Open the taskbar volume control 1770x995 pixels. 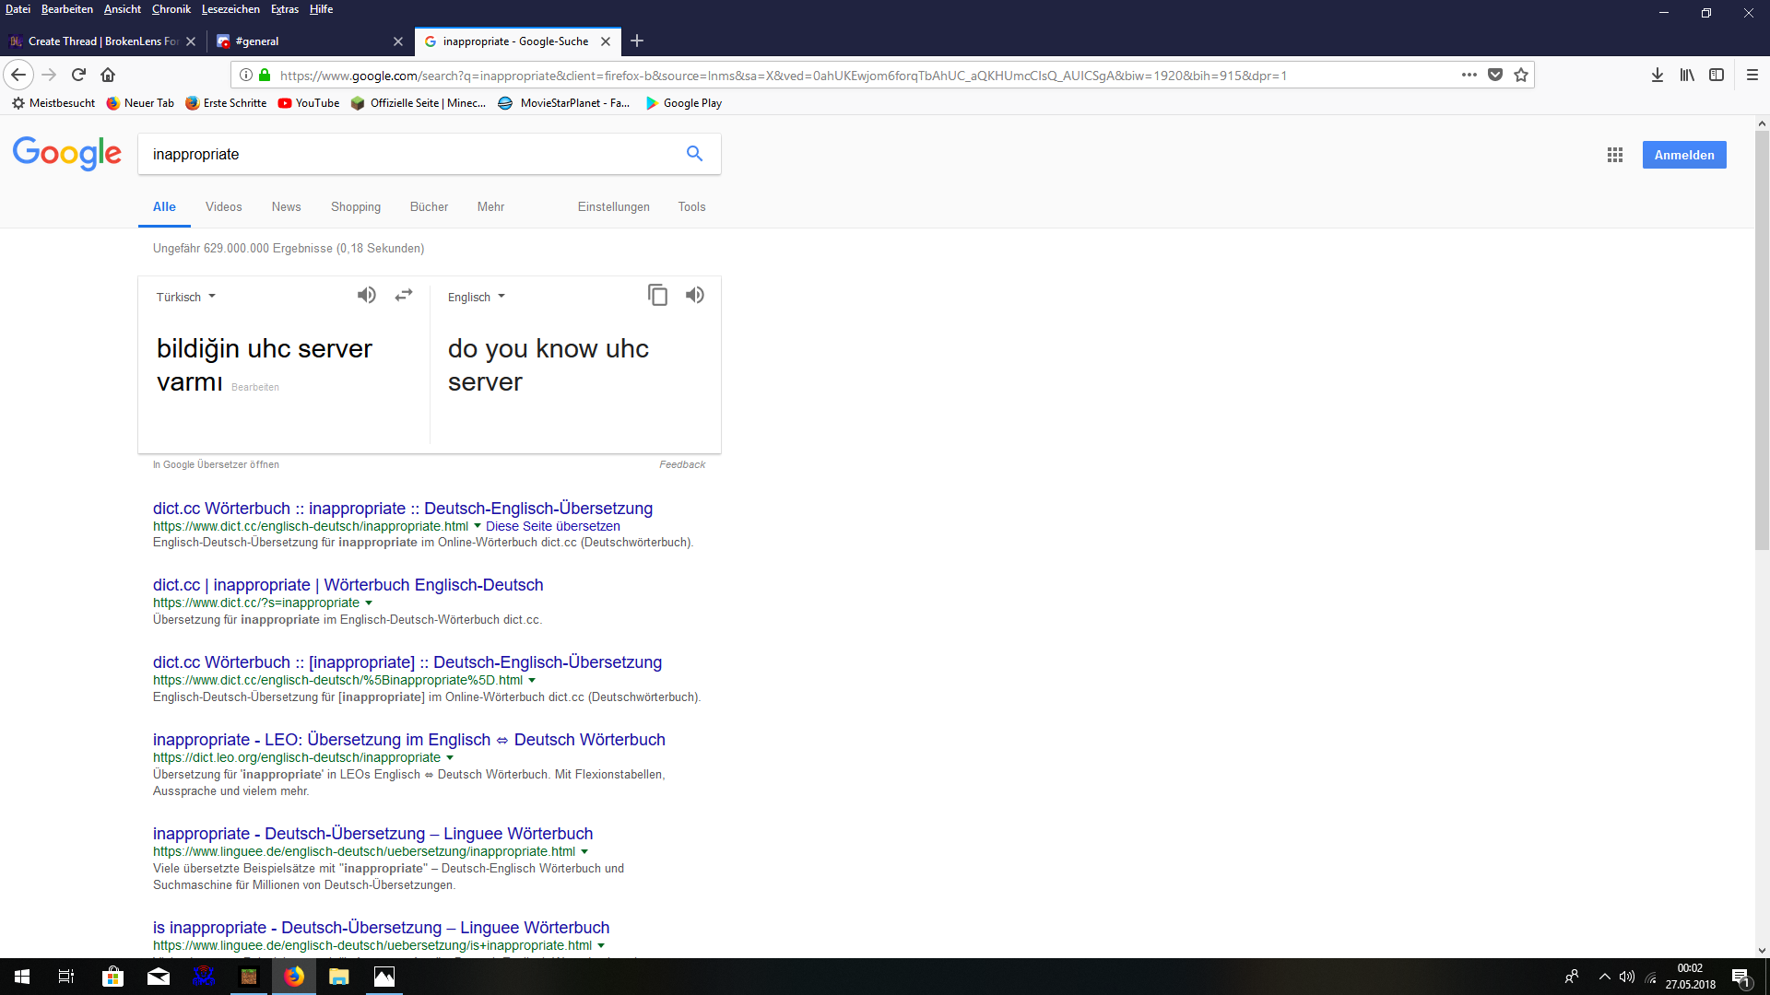pyautogui.click(x=1627, y=977)
